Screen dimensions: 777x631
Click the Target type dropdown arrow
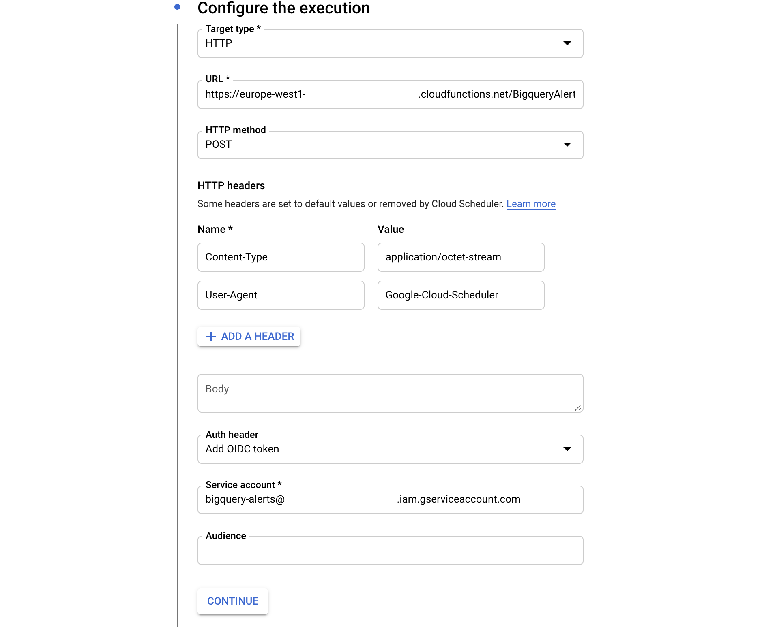(x=567, y=43)
